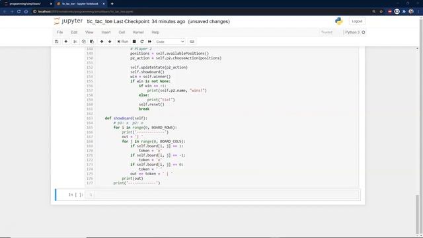Rename notebook by clicking tic_tac_toe title
The height and width of the screenshot is (238, 423).
(x=100, y=22)
